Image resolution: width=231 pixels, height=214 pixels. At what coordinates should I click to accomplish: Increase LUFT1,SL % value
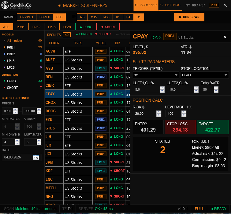coord(162,88)
